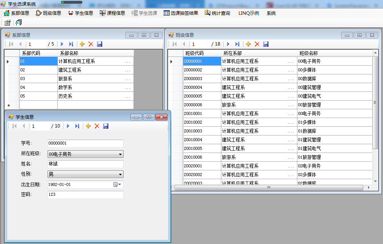The width and height of the screenshot is (383, 244).
Task: Go to first record in 系部信息 window
Action: point(11,44)
